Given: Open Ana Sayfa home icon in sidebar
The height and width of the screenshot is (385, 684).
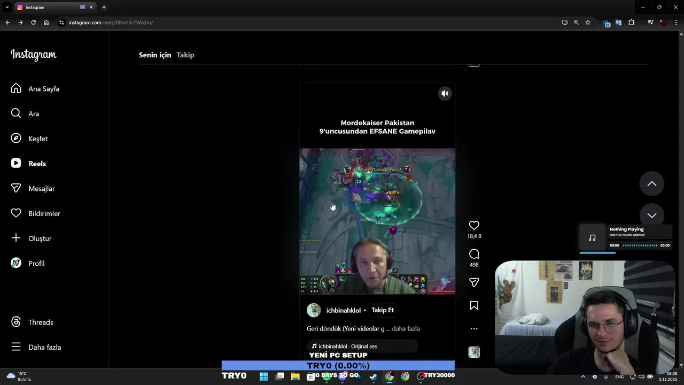Looking at the screenshot, I should [x=16, y=88].
